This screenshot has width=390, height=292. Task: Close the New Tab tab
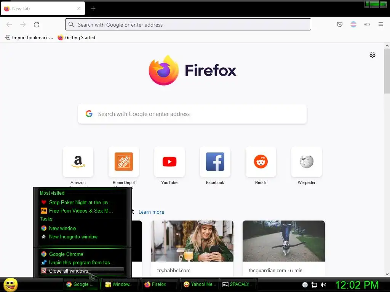point(79,8)
